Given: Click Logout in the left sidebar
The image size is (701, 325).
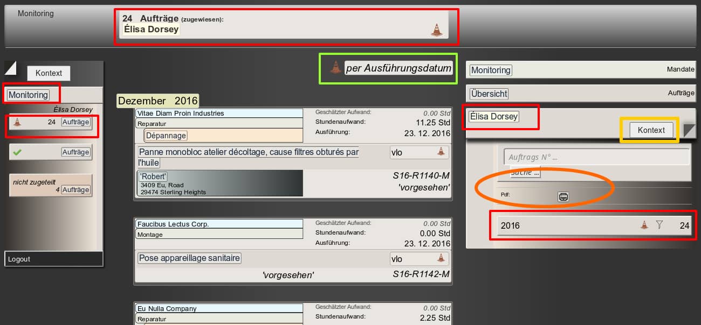Looking at the screenshot, I should tap(19, 259).
